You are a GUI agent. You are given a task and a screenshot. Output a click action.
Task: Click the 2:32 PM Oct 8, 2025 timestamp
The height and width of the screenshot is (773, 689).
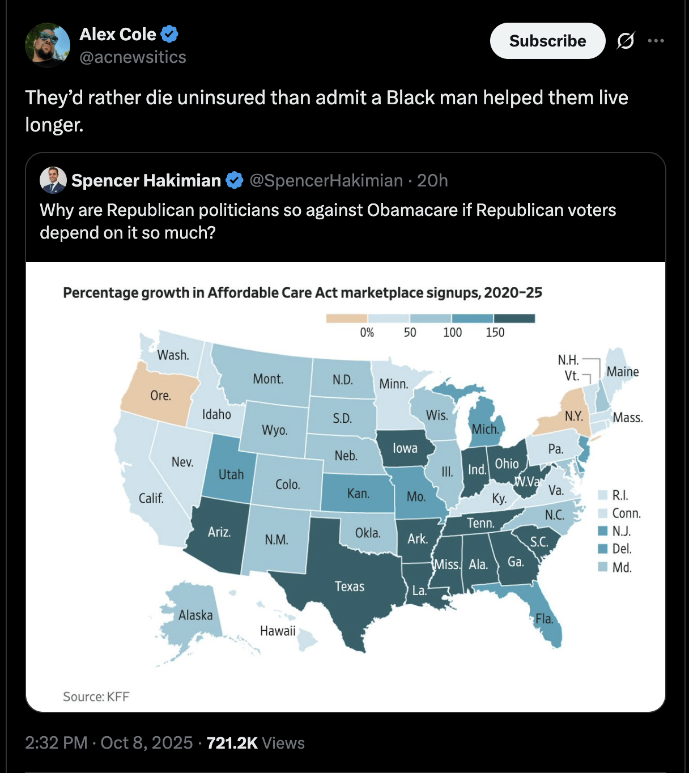coord(109,742)
